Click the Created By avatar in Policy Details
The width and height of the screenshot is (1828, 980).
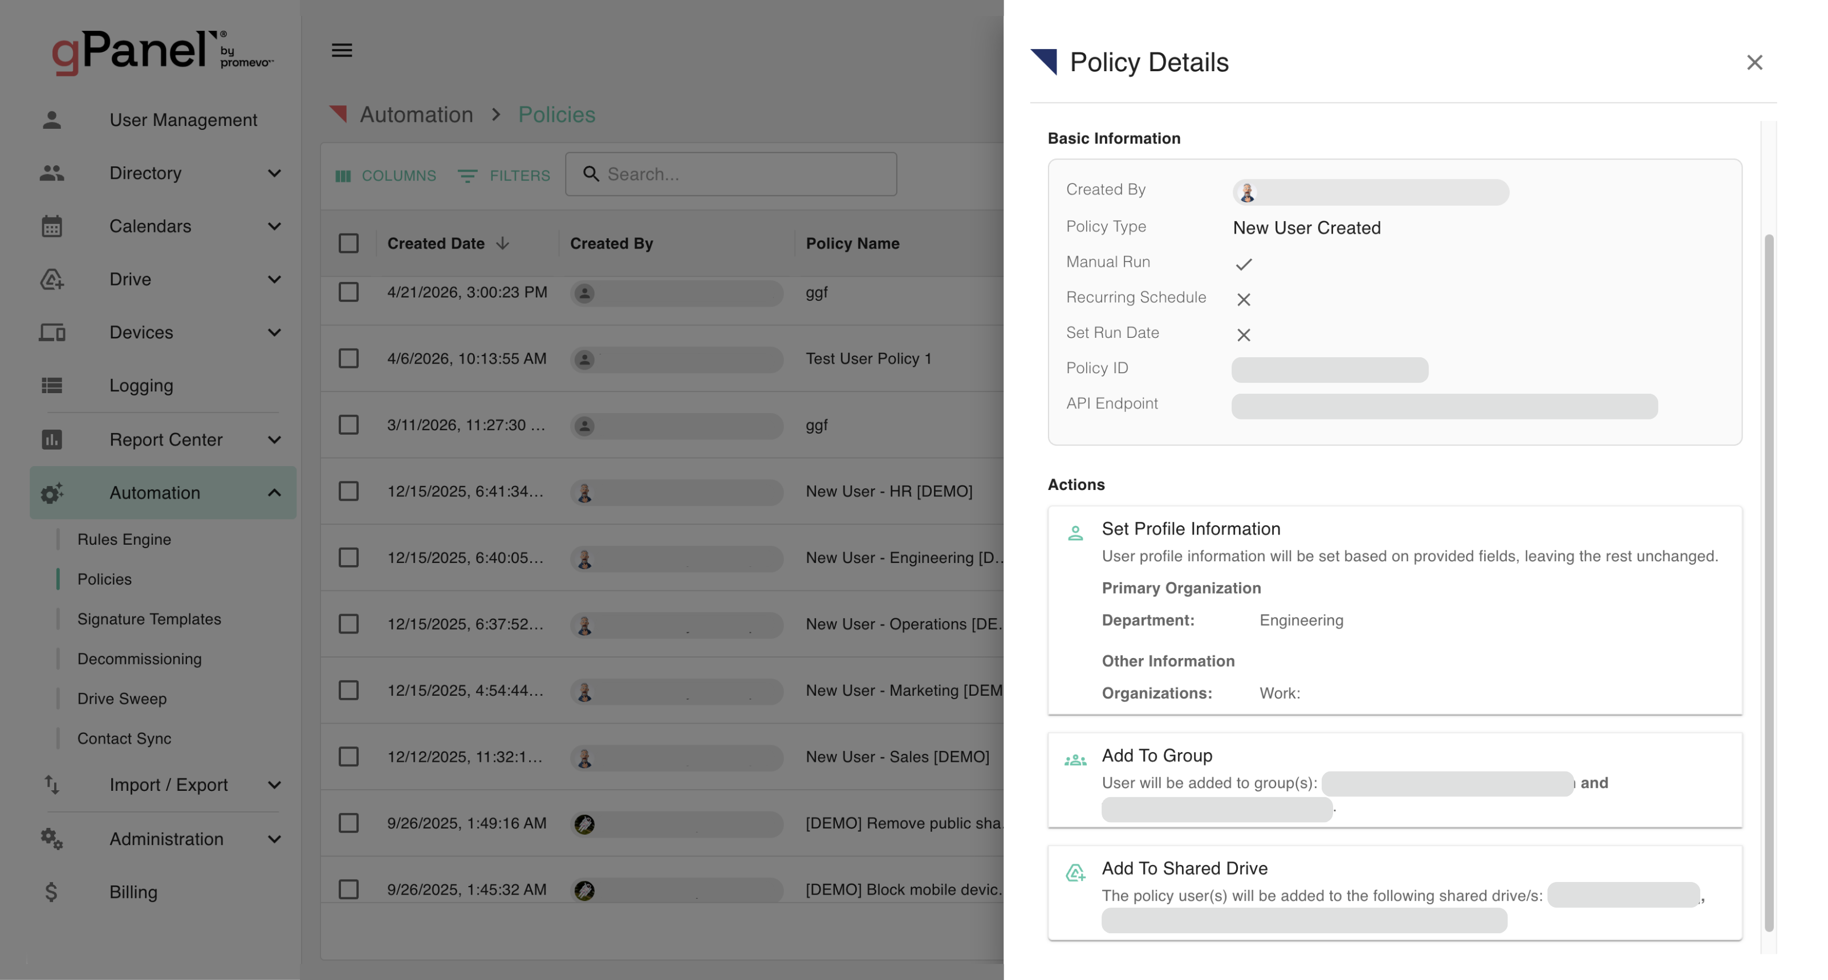[x=1247, y=192]
